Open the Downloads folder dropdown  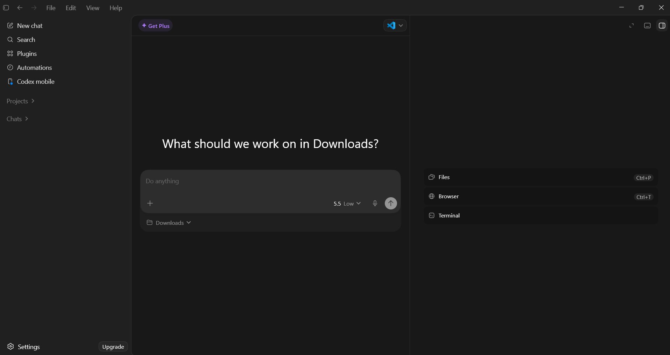[169, 223]
